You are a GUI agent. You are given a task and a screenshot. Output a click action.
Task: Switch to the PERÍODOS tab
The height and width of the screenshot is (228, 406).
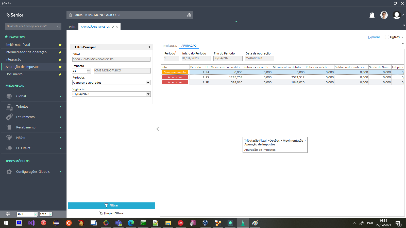[x=170, y=46]
